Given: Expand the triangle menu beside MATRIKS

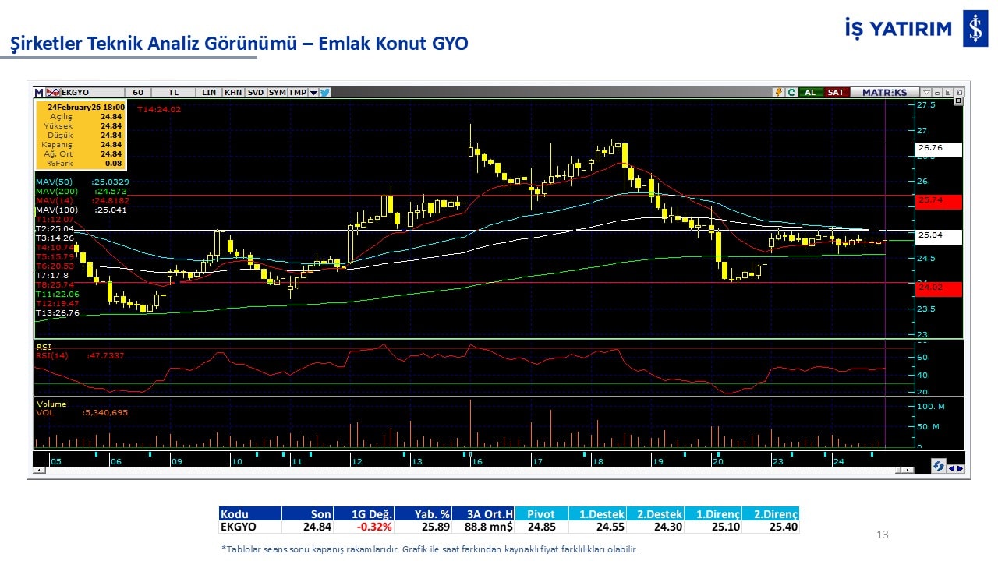Looking at the screenshot, I should tap(926, 92).
